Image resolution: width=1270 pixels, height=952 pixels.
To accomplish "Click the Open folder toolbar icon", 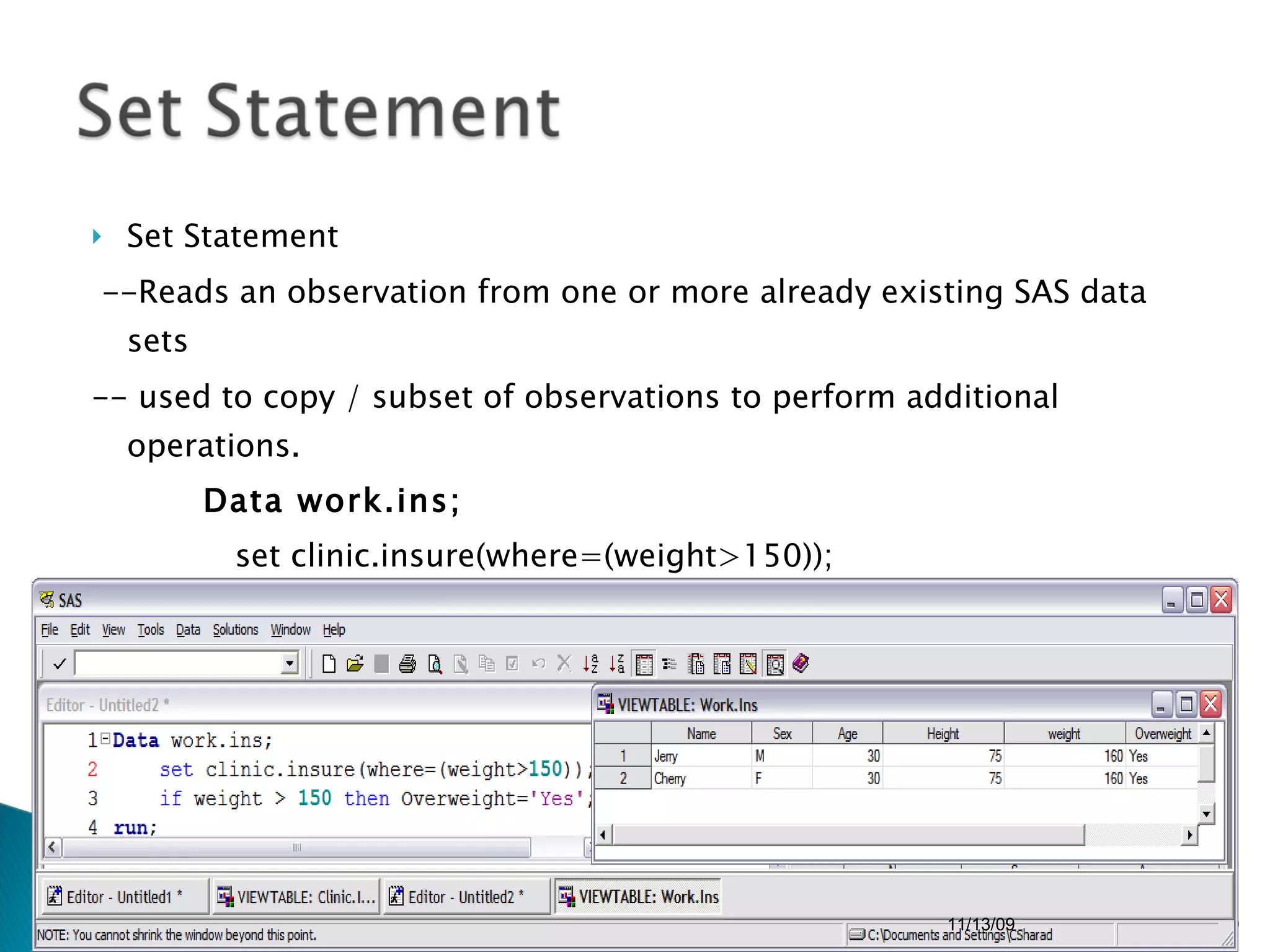I will 355,664.
